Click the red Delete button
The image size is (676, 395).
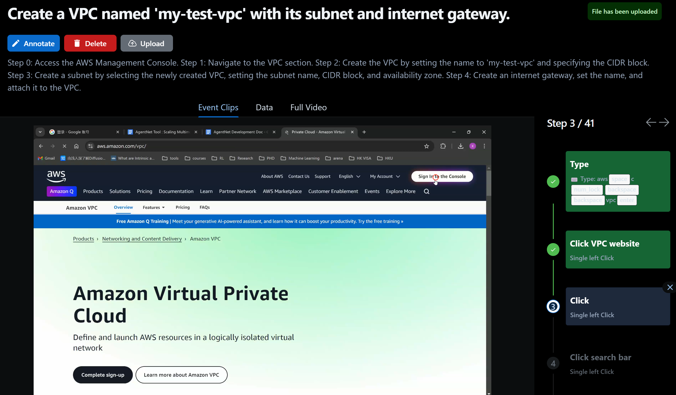(x=90, y=43)
